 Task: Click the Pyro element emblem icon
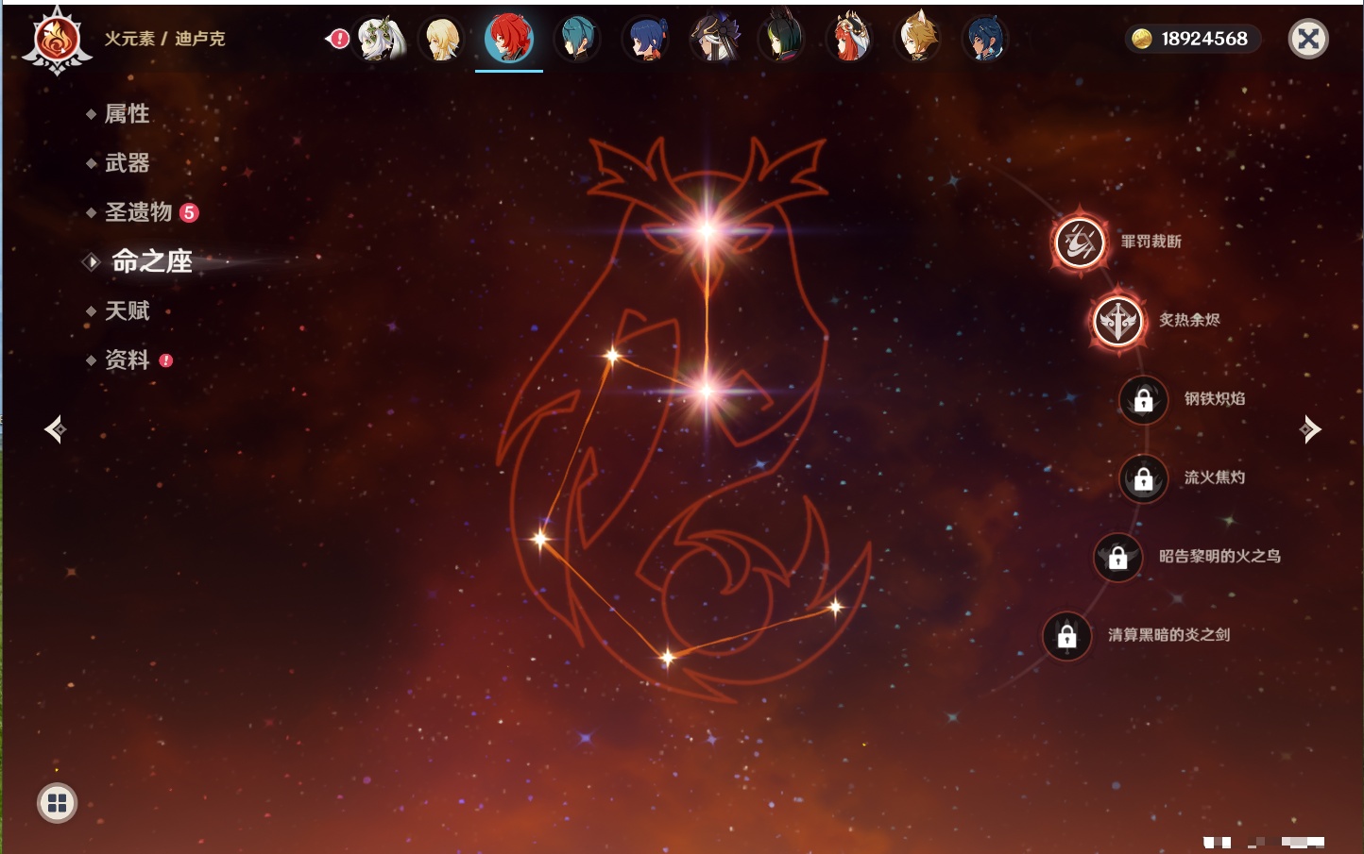coord(57,40)
